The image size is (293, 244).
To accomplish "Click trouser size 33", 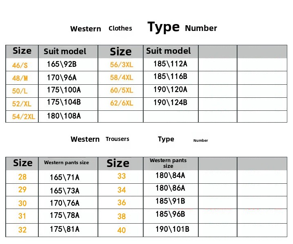I will pyautogui.click(x=122, y=176).
